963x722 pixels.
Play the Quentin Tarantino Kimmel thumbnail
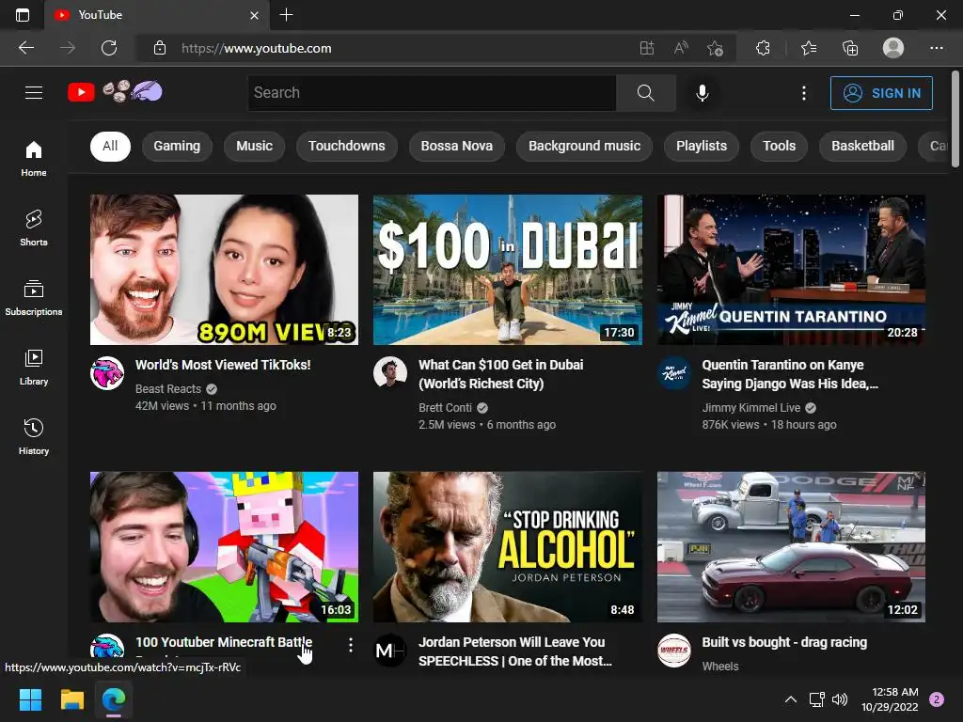pyautogui.click(x=791, y=270)
